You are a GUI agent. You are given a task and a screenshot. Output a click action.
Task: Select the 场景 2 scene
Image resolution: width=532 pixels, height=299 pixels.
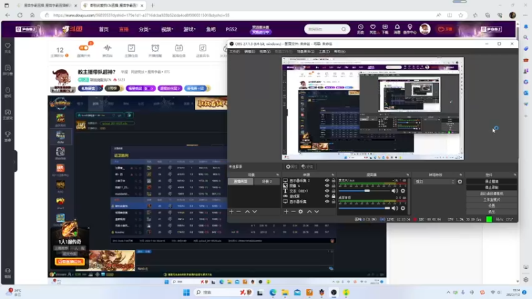tap(267, 181)
